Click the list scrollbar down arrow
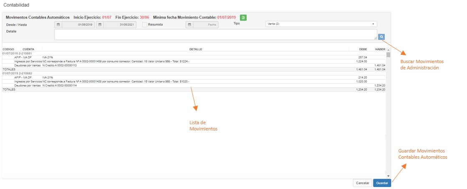Screen dimensions: 467x189 click(388, 176)
